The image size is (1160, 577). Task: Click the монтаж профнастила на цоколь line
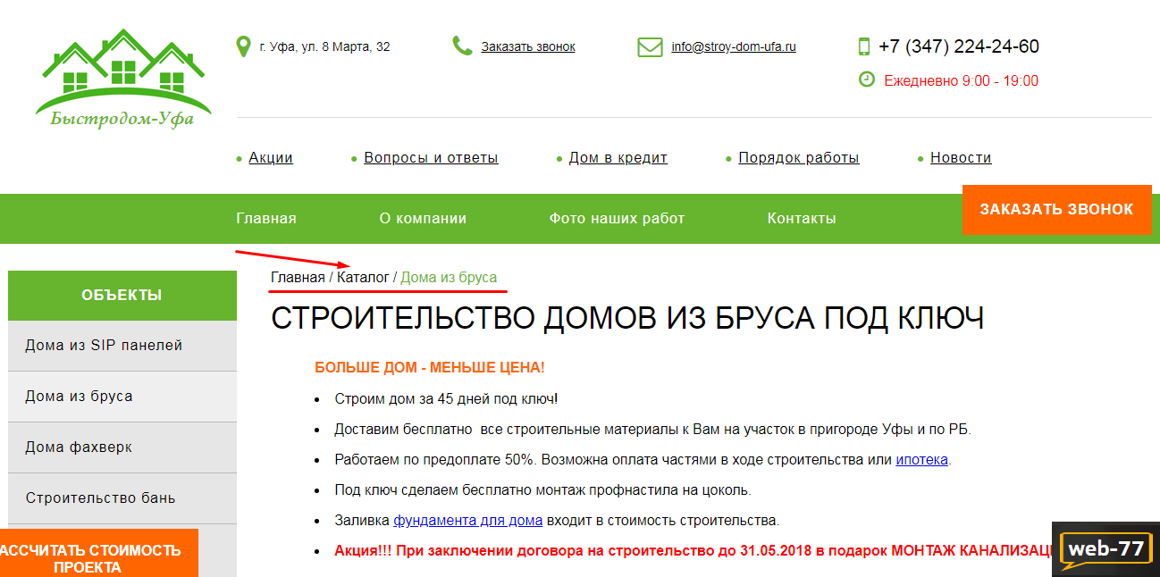(x=542, y=490)
